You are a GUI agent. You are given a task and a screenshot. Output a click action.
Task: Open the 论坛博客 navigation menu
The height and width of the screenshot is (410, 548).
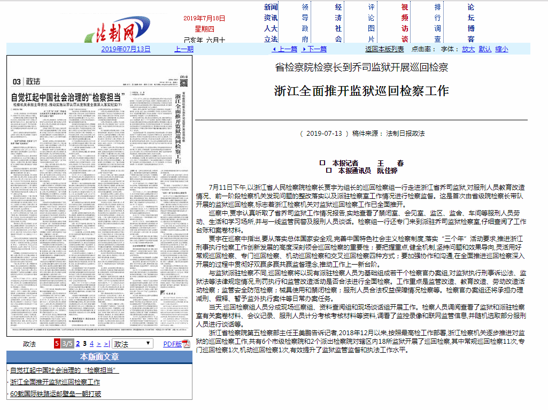(471, 23)
